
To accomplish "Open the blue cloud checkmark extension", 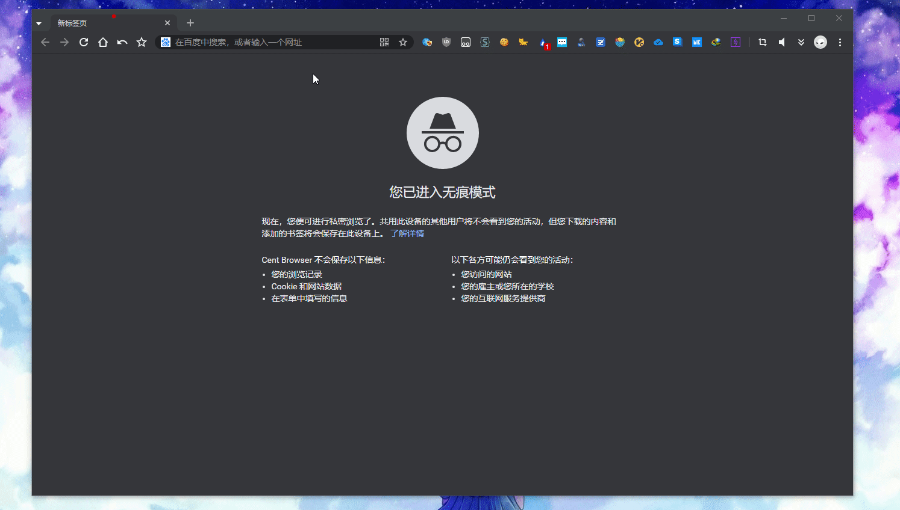I will (x=658, y=42).
